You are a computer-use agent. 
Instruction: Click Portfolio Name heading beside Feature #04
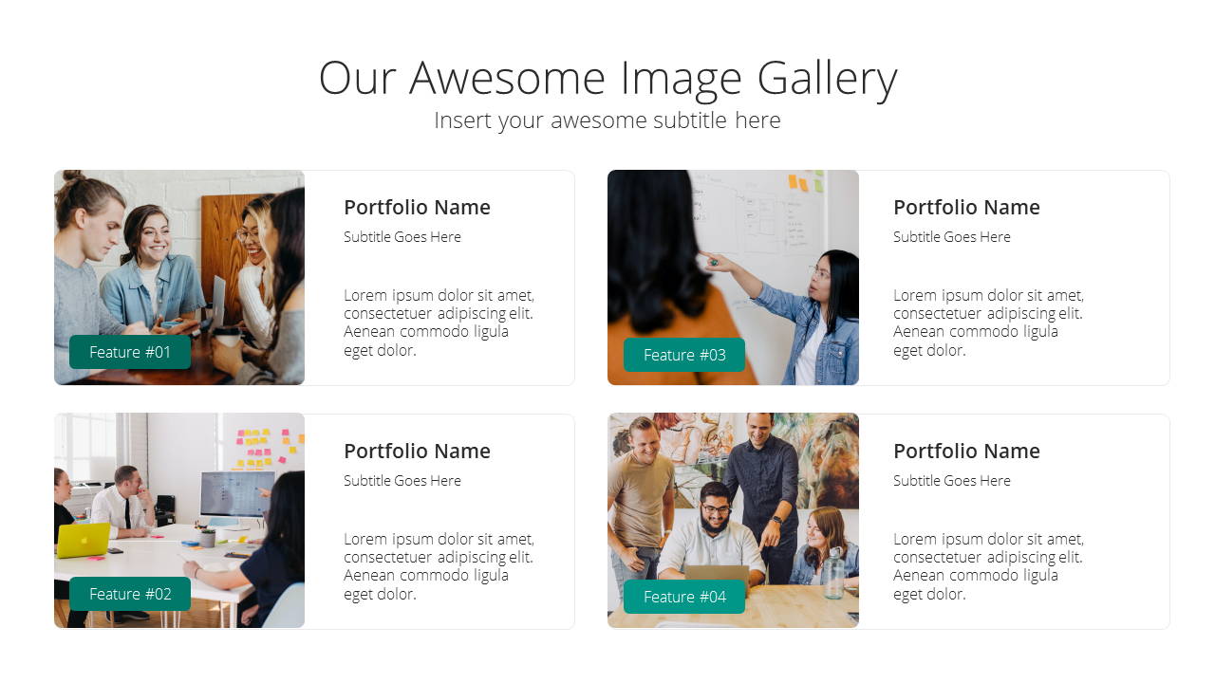[966, 451]
